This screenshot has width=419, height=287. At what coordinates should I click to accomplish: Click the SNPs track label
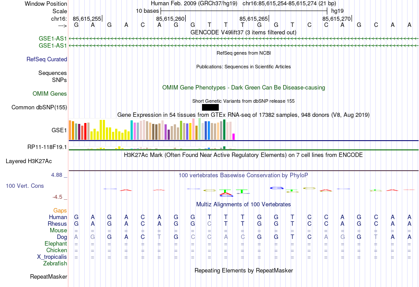[60, 80]
